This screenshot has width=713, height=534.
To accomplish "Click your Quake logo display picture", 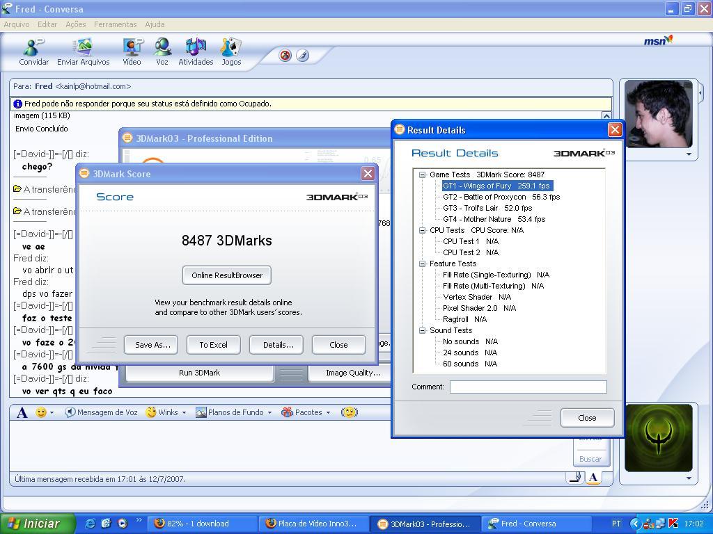I will click(x=659, y=438).
